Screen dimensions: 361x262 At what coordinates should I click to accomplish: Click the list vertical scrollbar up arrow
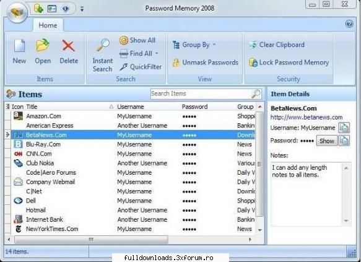(260, 107)
